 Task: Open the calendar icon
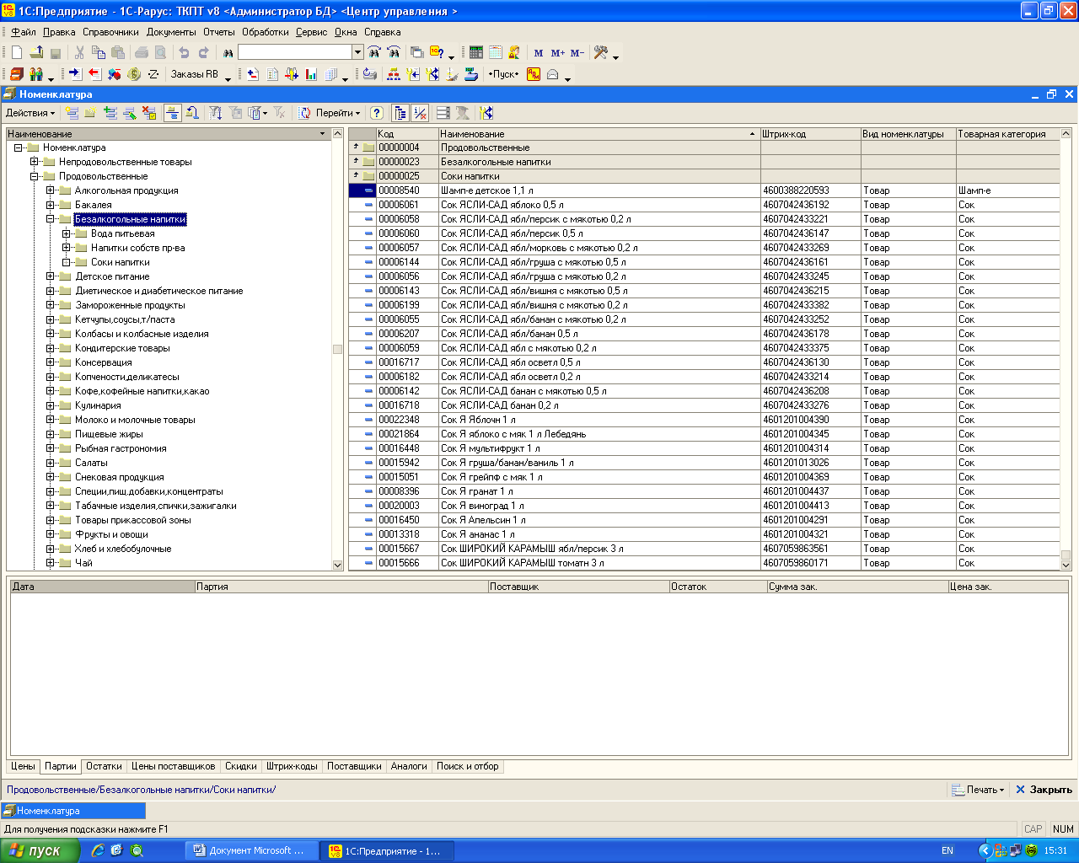coord(496,52)
